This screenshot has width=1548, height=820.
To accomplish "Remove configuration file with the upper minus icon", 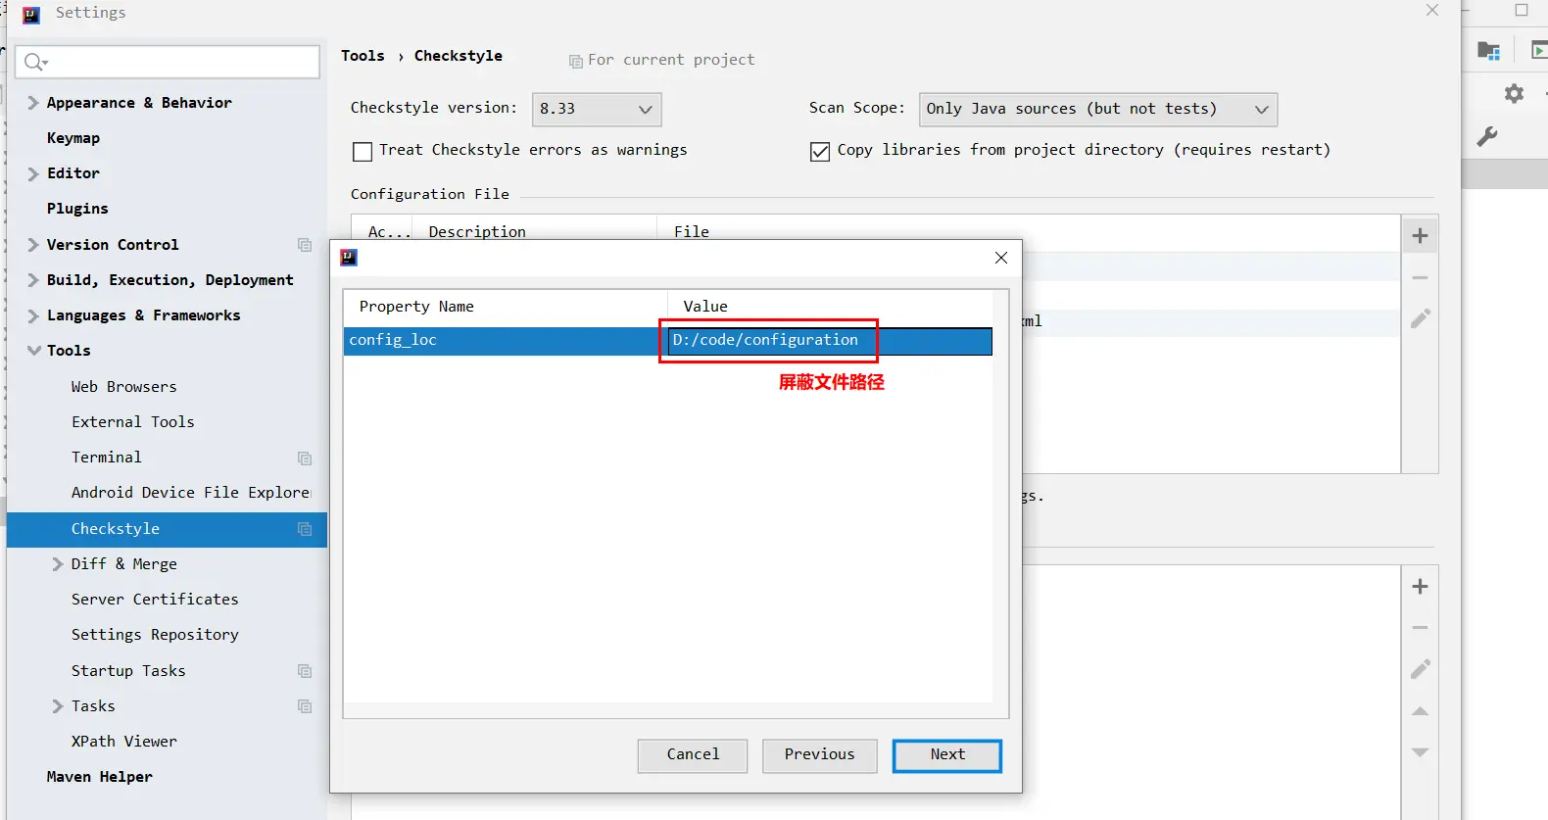I will pyautogui.click(x=1420, y=278).
